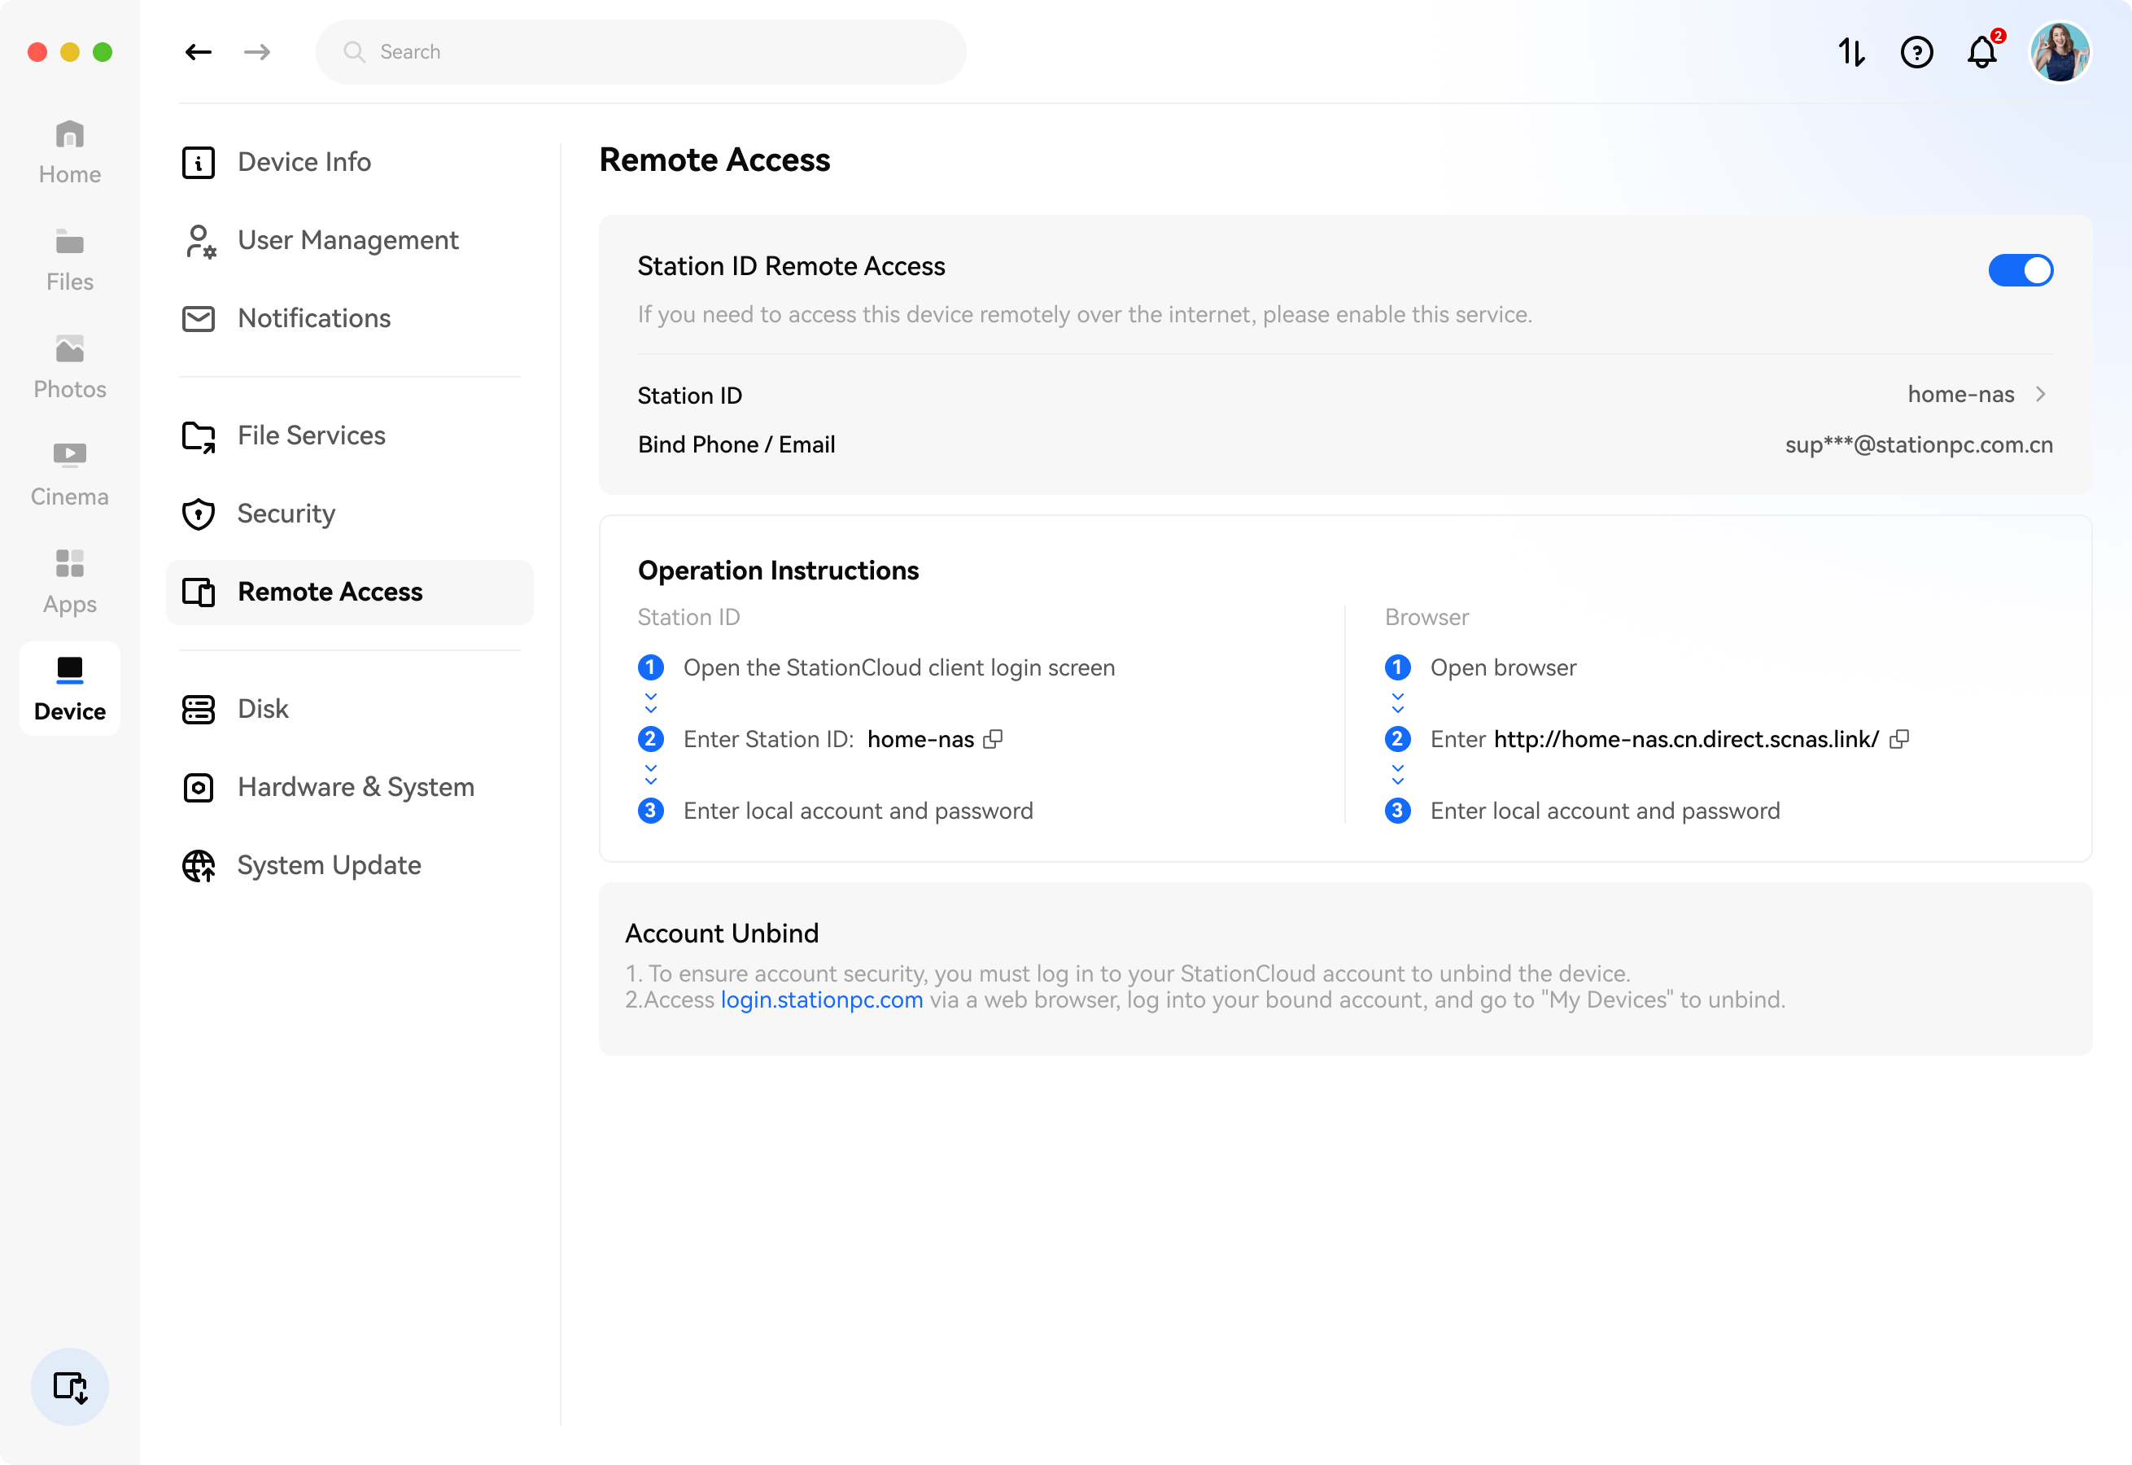This screenshot has height=1465, width=2132.
Task: Open Device Info settings page
Action: [350, 163]
